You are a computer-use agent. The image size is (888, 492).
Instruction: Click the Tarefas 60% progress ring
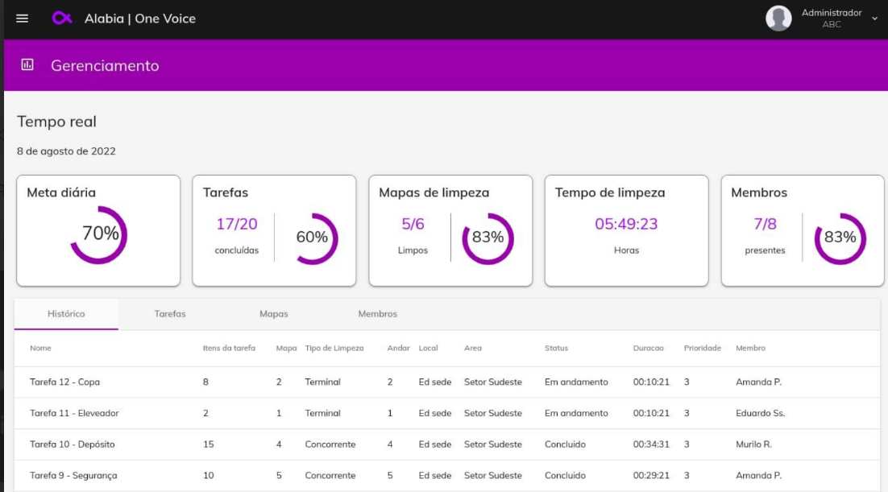point(312,238)
